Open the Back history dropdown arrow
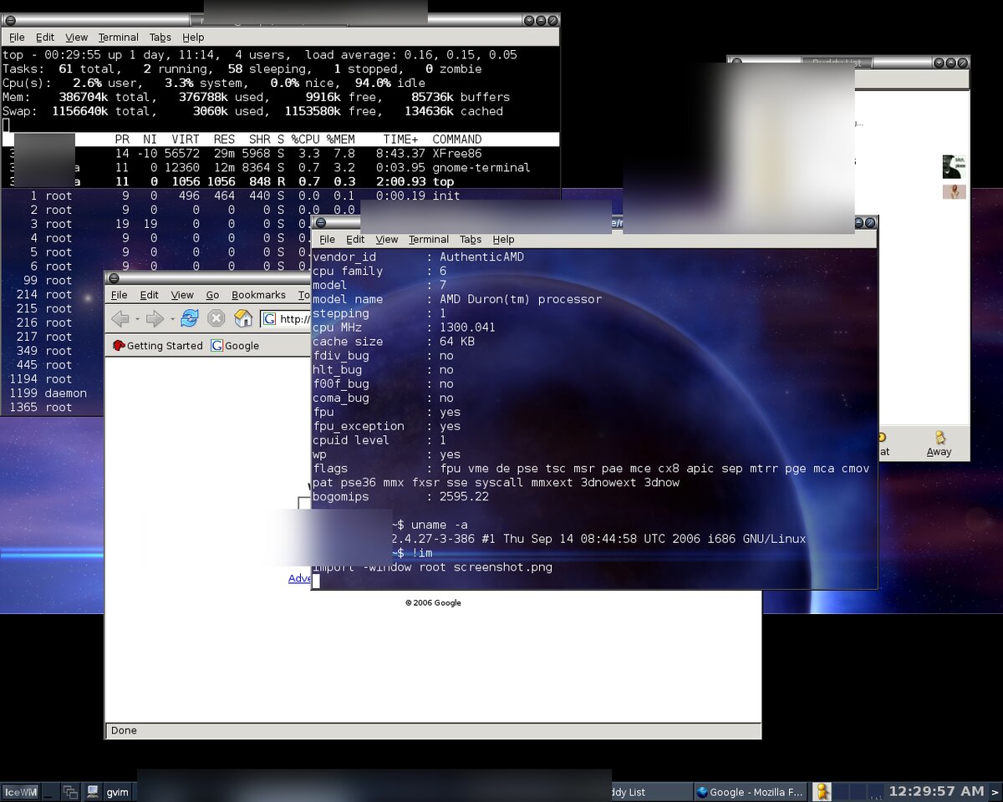Image resolution: width=1003 pixels, height=802 pixels. tap(137, 319)
